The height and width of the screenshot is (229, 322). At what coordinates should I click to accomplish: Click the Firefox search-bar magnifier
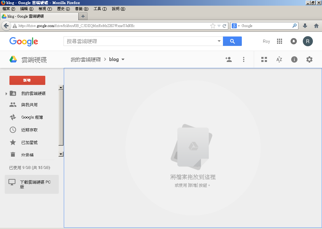294,26
